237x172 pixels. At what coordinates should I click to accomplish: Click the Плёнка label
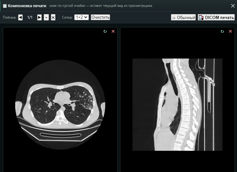point(10,17)
